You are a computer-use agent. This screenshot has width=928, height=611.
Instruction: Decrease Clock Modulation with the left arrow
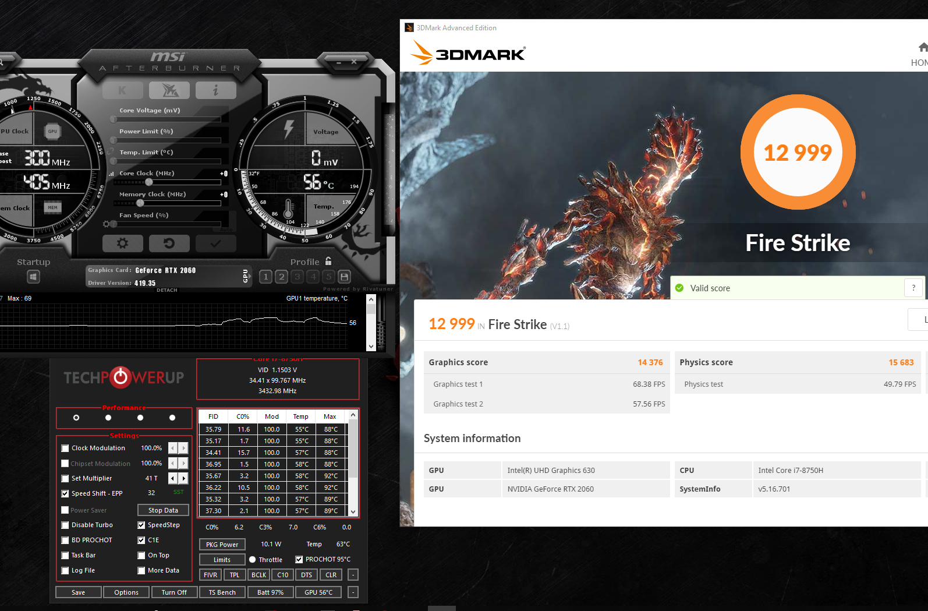(173, 448)
